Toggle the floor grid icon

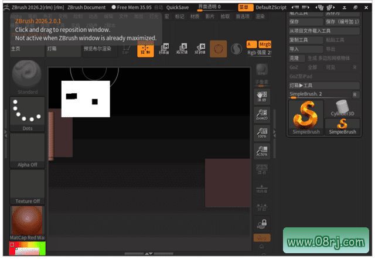[262, 188]
